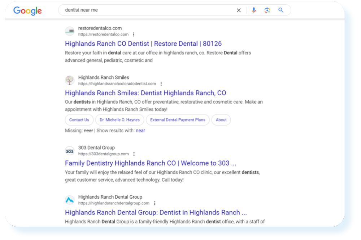Open restoredentalco.com favicon
Viewport: 361px width, 240px height.
70,31
